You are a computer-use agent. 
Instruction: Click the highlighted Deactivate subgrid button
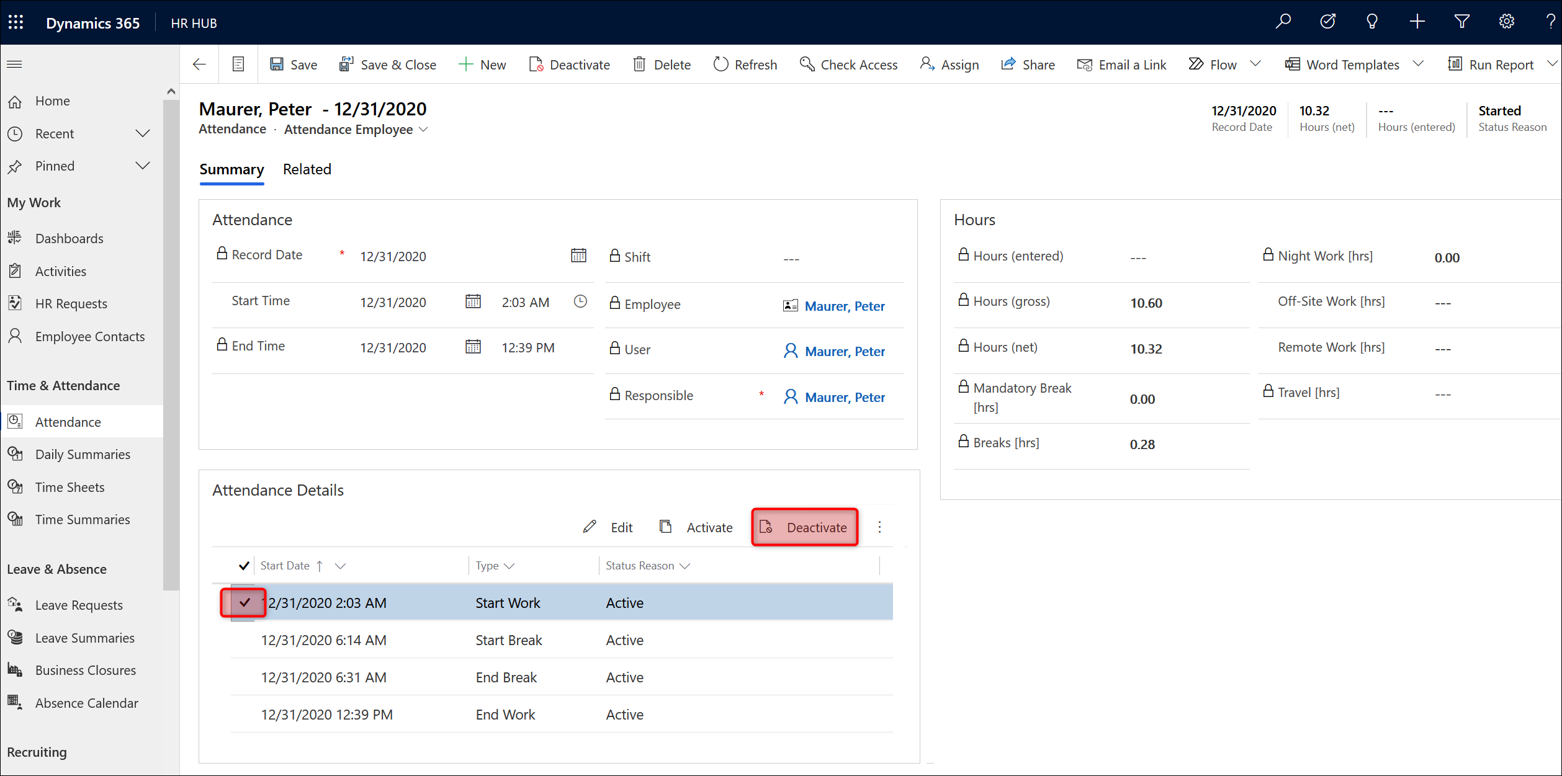804,527
